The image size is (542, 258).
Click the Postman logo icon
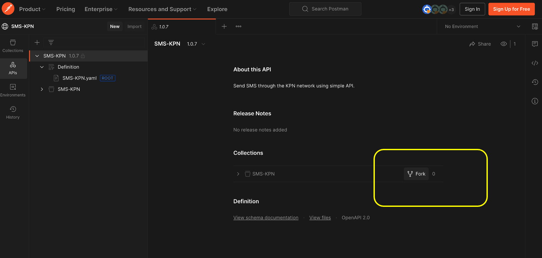coord(8,9)
